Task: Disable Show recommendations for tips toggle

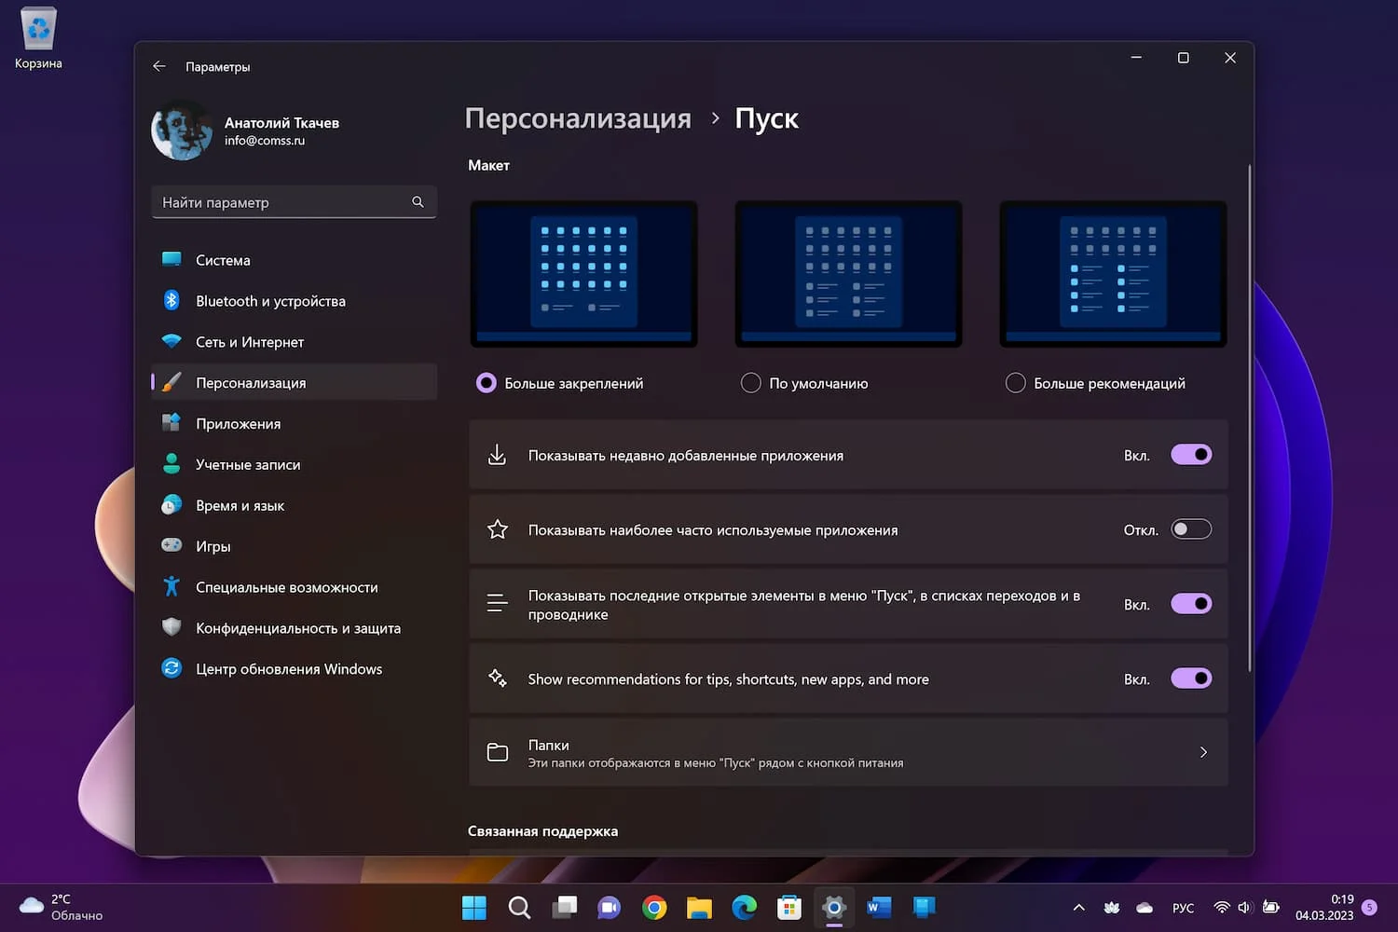Action: click(x=1191, y=678)
